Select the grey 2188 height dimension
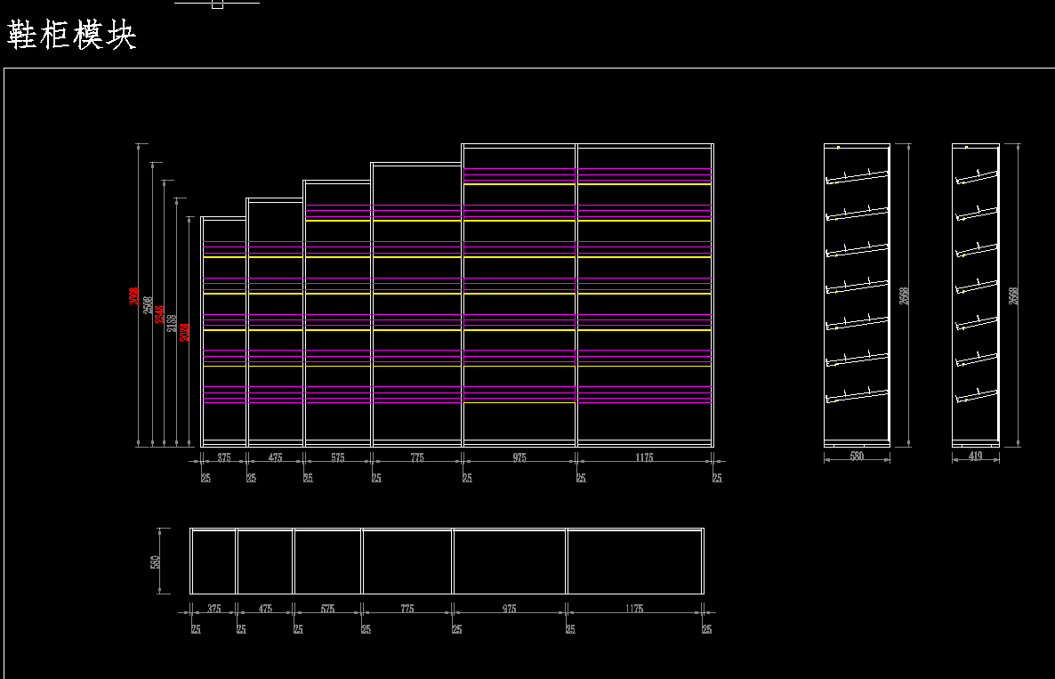The width and height of the screenshot is (1055, 679). [172, 323]
